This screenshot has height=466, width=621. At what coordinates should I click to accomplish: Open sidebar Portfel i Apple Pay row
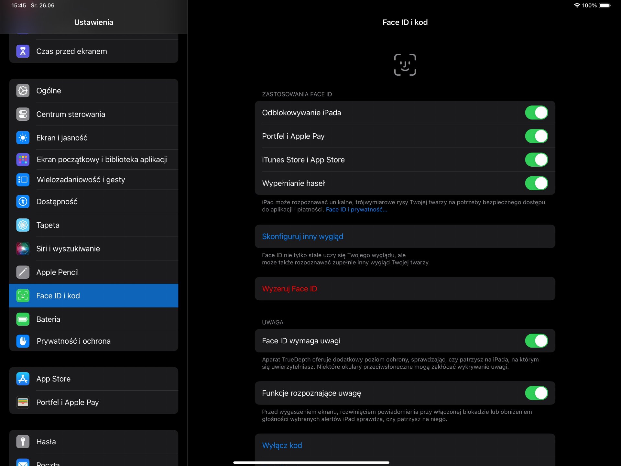pyautogui.click(x=93, y=402)
